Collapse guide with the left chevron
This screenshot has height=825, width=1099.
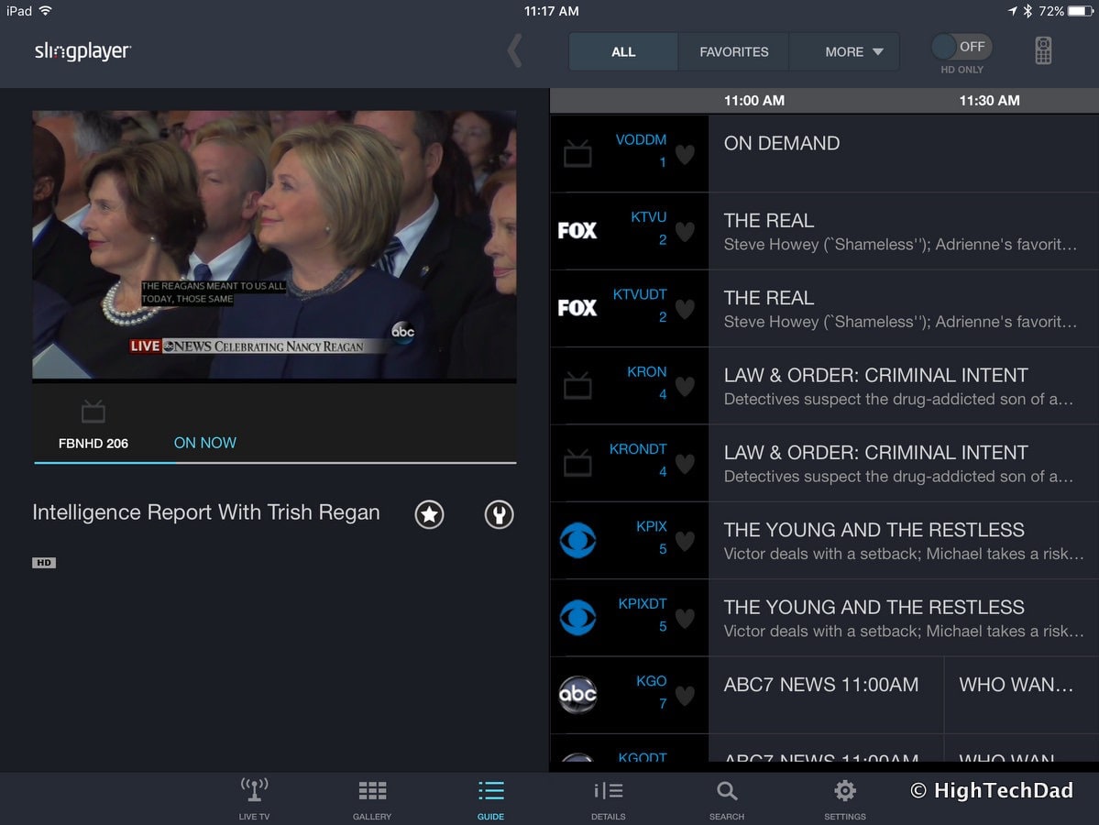[515, 50]
